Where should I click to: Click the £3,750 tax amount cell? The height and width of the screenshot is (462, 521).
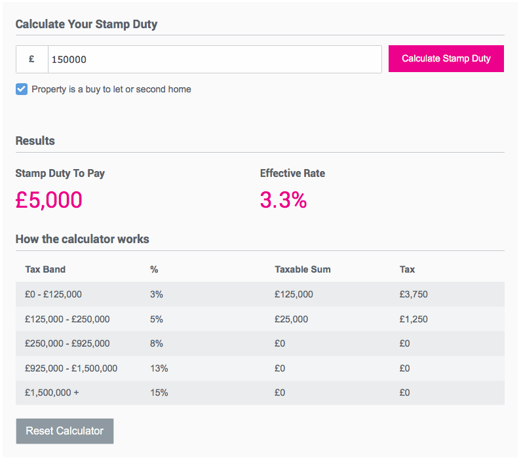(414, 294)
